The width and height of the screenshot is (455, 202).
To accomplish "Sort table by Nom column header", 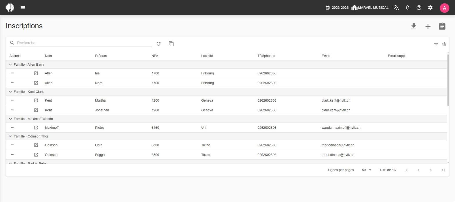I will [x=48, y=56].
